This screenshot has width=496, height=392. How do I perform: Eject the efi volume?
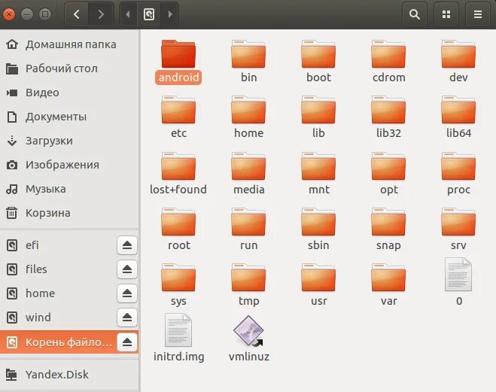(127, 245)
